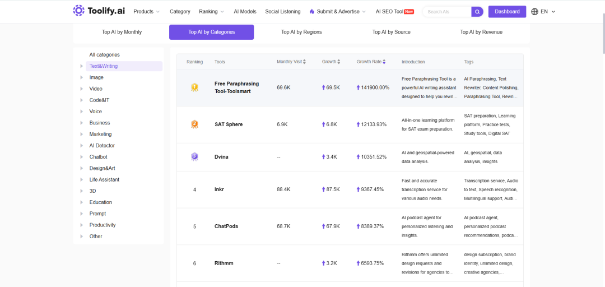Click the flame icon beside Submit & Advertise
This screenshot has height=287, width=605.
click(312, 12)
